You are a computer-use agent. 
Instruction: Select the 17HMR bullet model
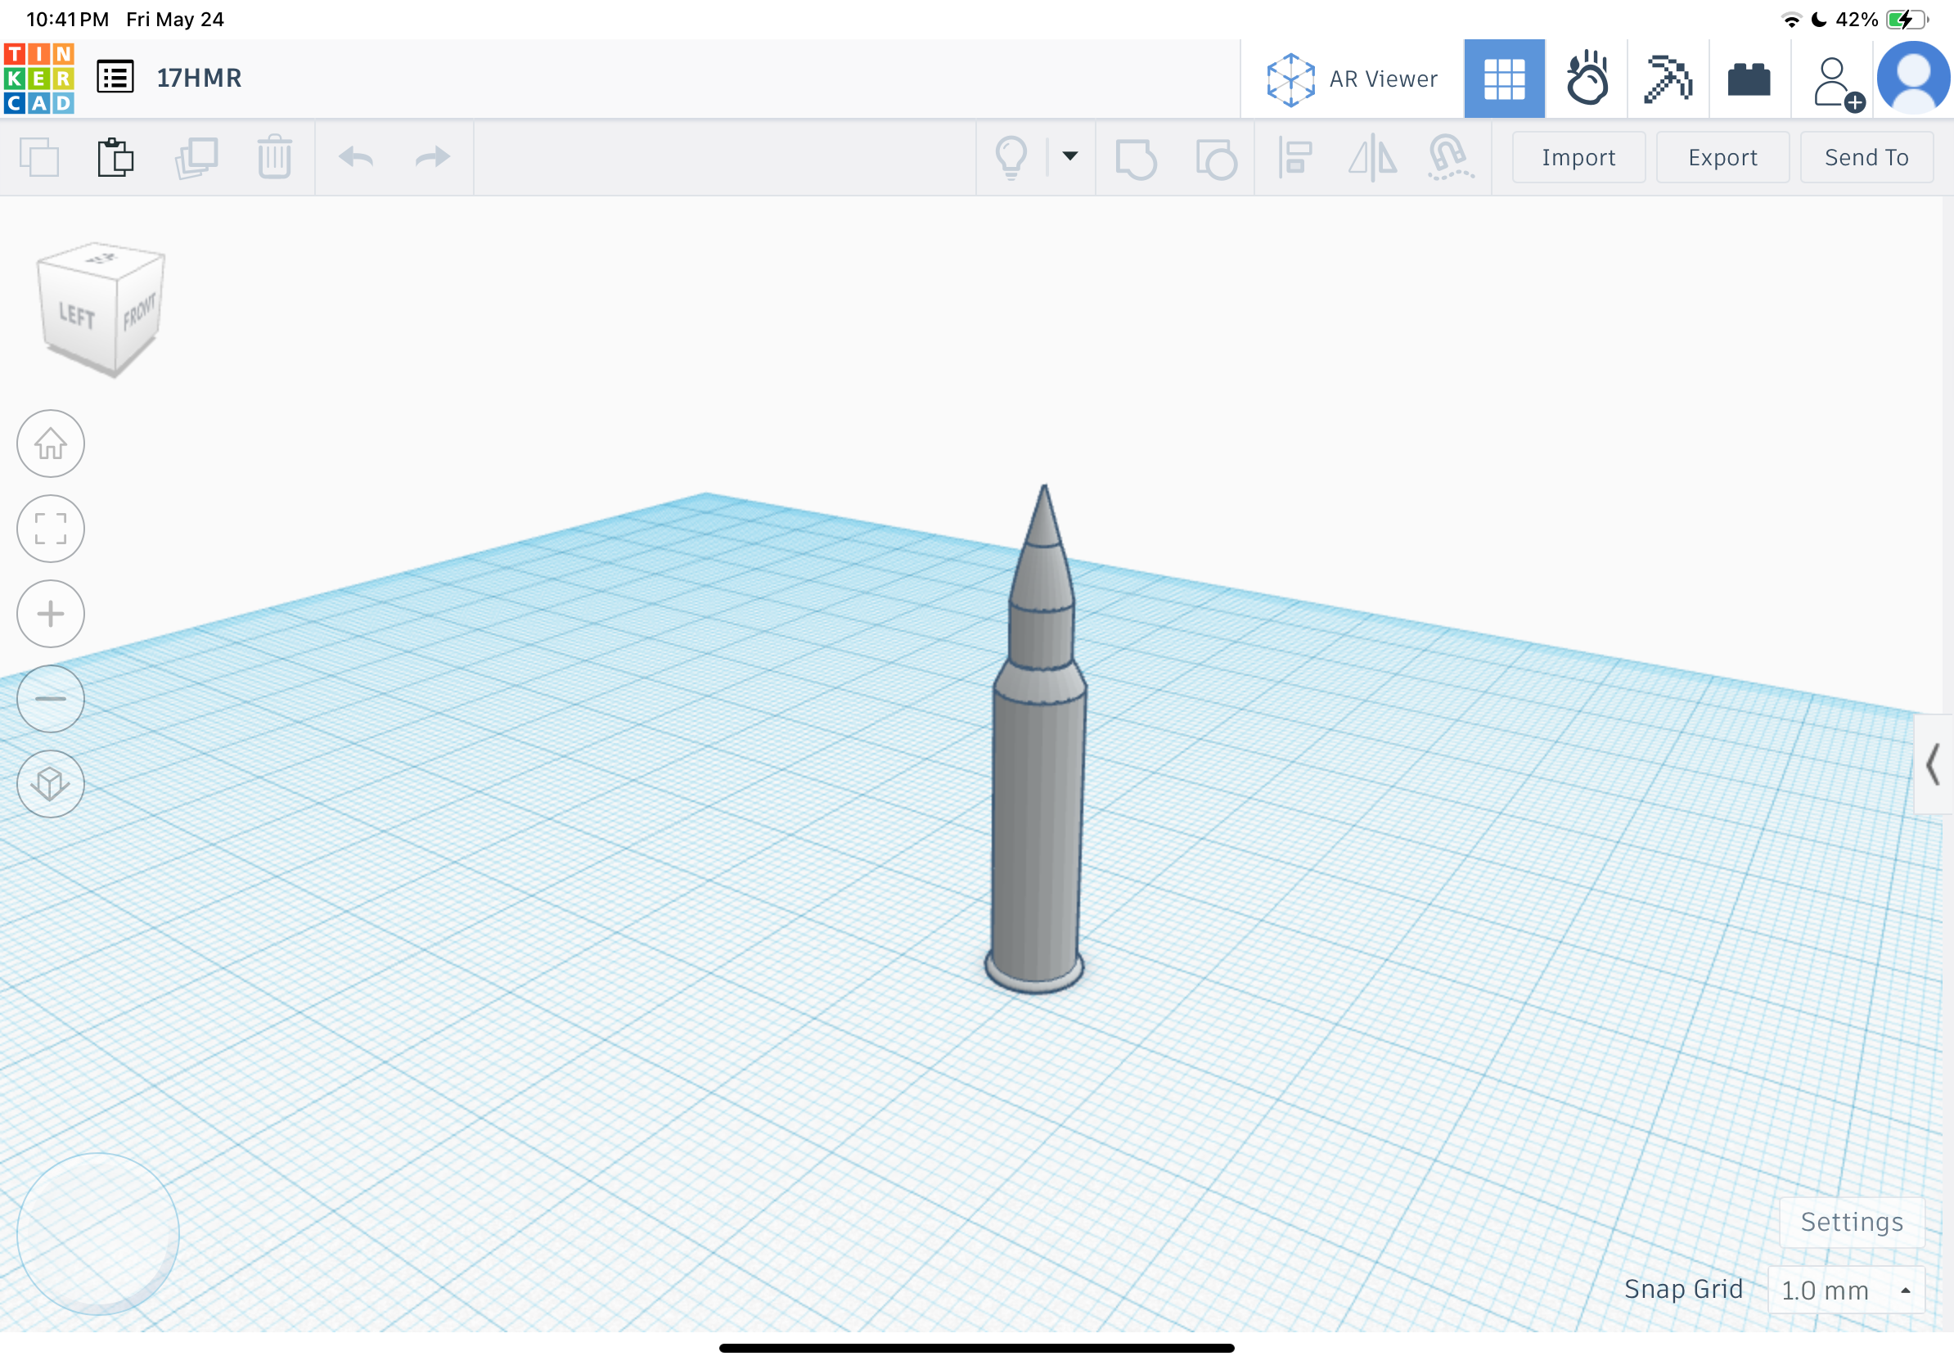1037,766
